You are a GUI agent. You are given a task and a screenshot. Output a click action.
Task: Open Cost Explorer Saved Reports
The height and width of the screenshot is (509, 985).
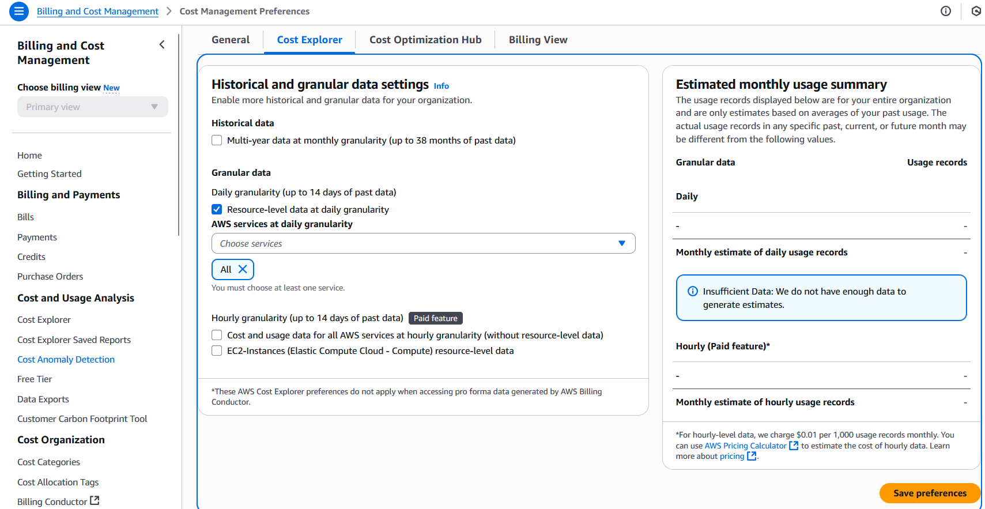point(74,340)
